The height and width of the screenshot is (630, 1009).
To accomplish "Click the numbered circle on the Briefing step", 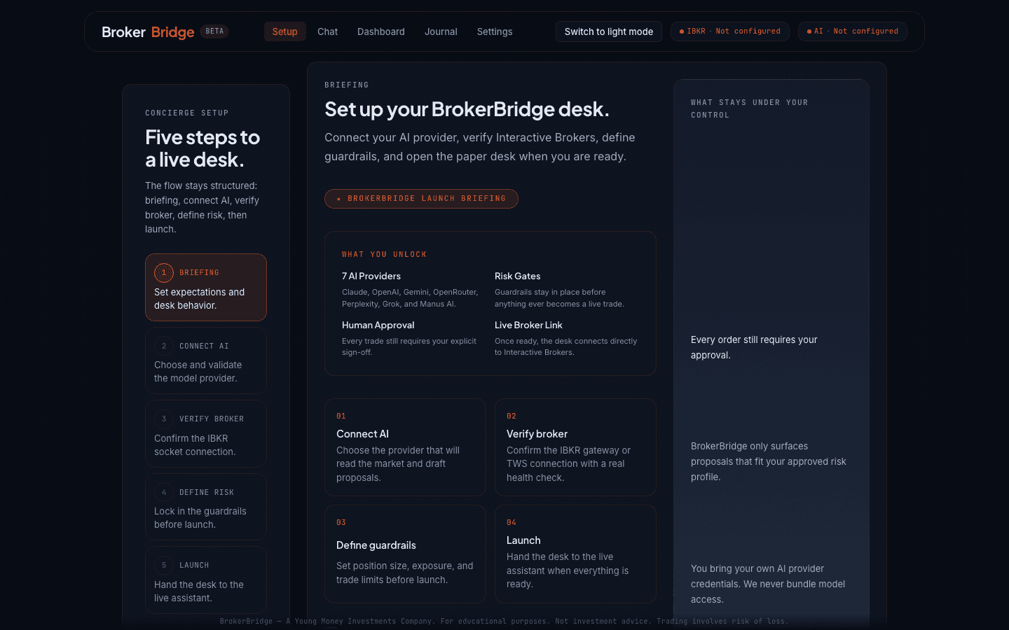I will pos(164,272).
